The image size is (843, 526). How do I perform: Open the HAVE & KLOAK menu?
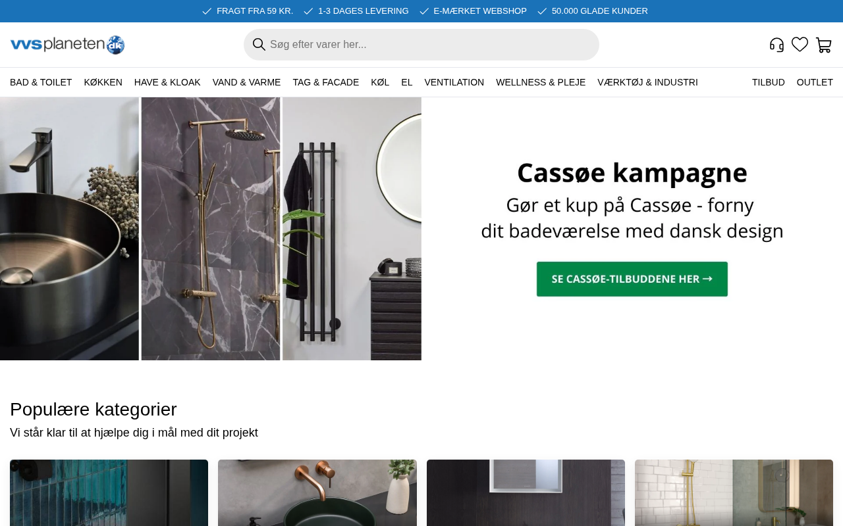click(x=167, y=82)
